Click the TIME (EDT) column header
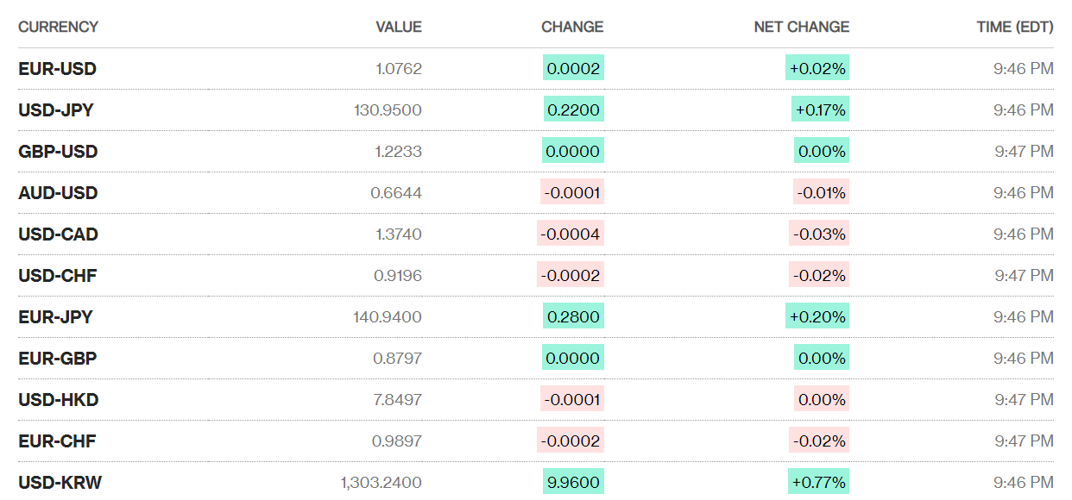 [1015, 27]
